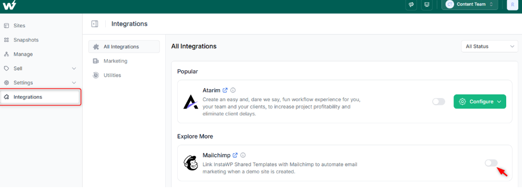Click the Explore More section heading
The image size is (522, 194).
(x=195, y=136)
